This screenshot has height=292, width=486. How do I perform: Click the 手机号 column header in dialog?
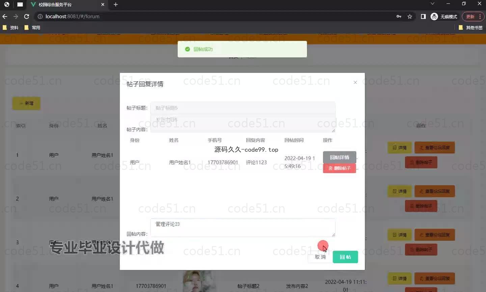tap(215, 140)
